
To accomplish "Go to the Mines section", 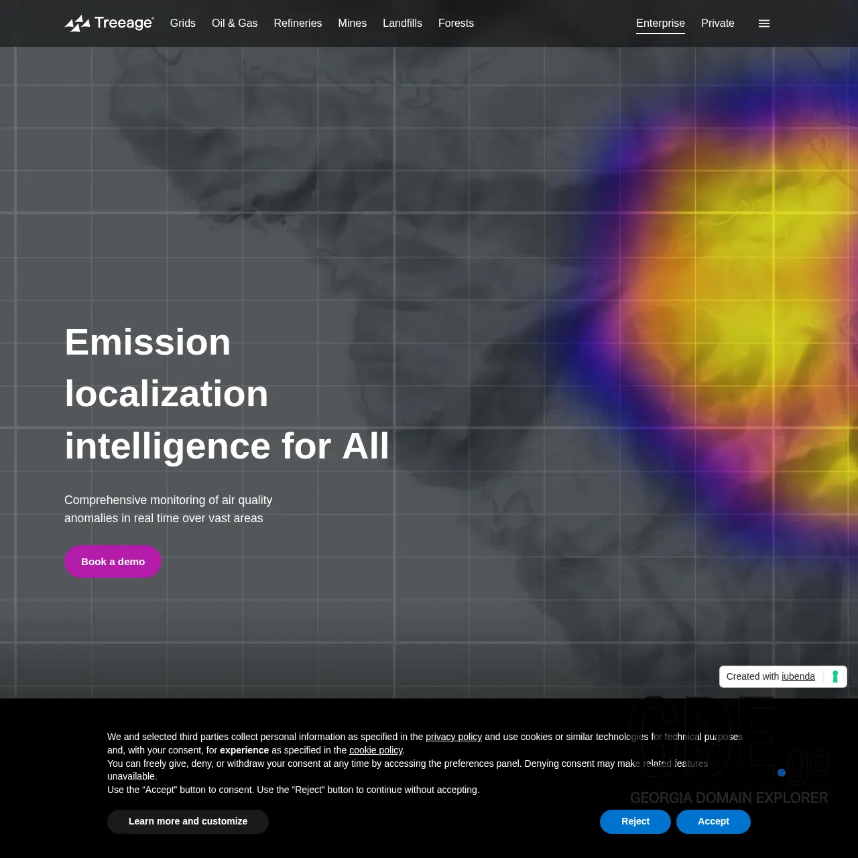I will pos(352,23).
